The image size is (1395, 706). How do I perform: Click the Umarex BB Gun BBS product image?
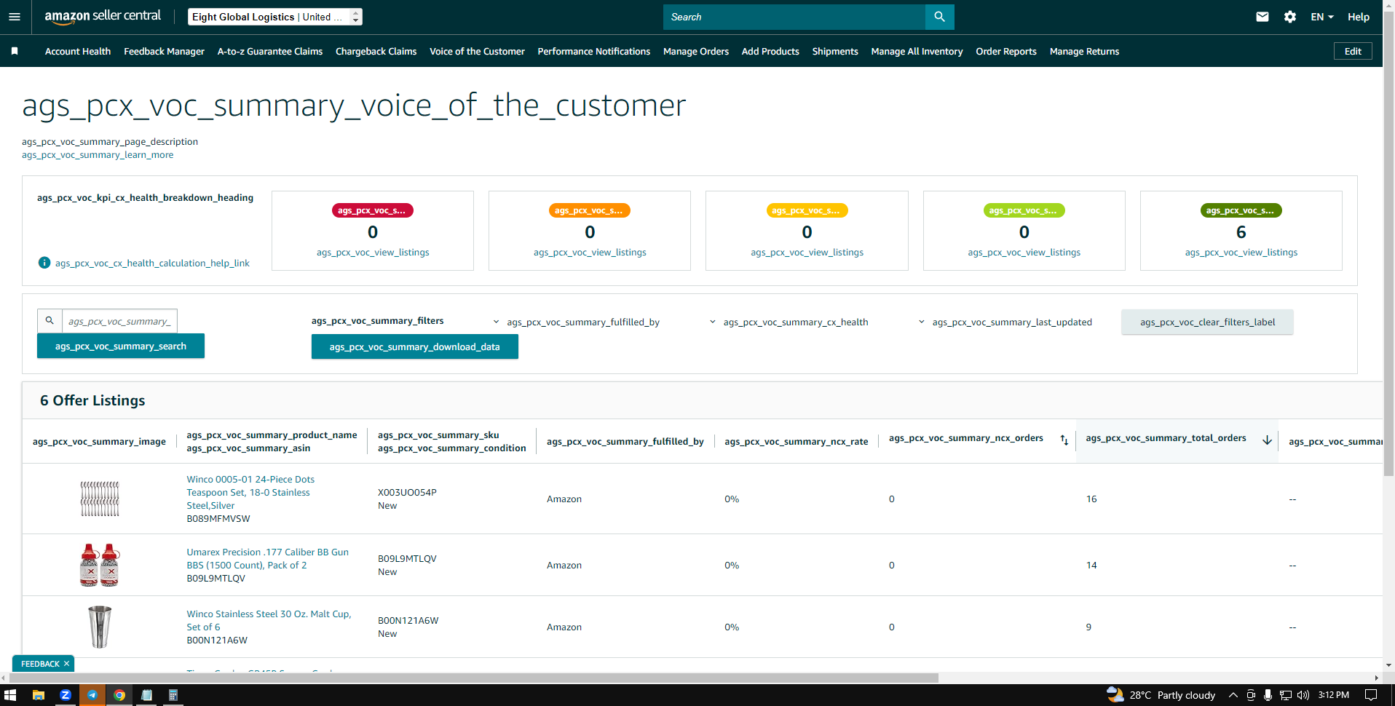click(100, 565)
